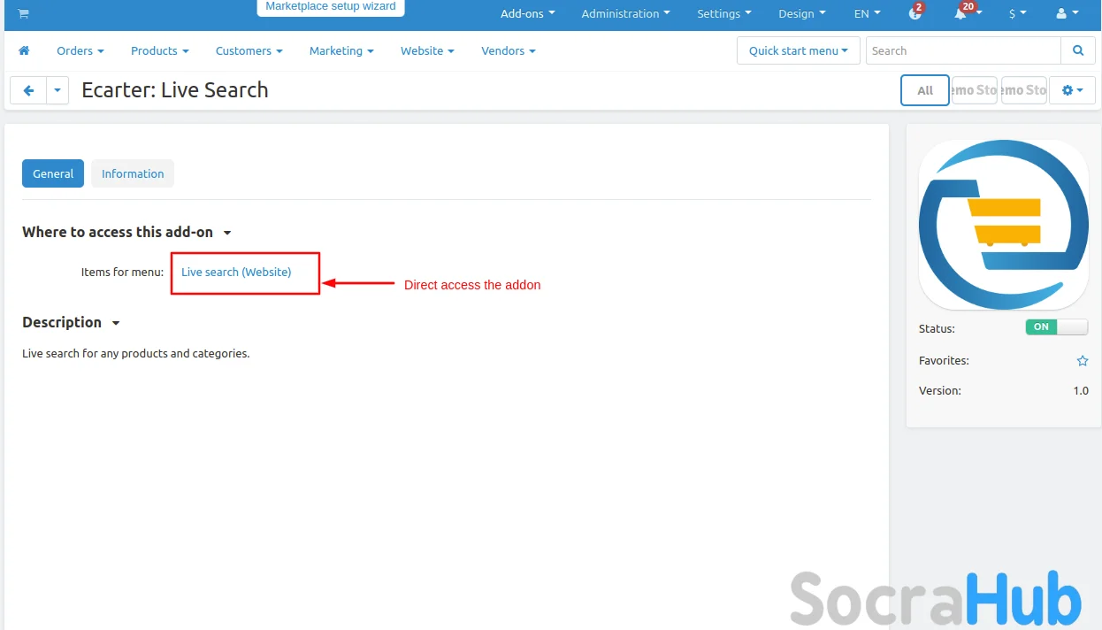Viewport: 1102px width, 630px height.
Task: Open the notifications bell icon
Action: click(960, 14)
